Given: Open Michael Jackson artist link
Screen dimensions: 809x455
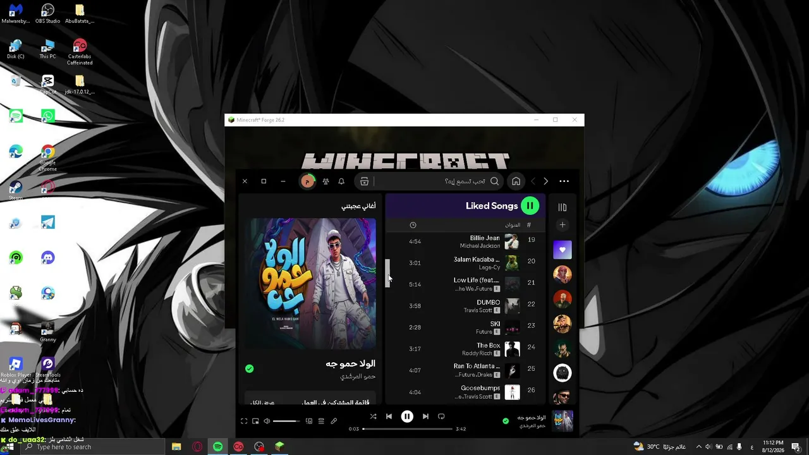Looking at the screenshot, I should pyautogui.click(x=480, y=246).
